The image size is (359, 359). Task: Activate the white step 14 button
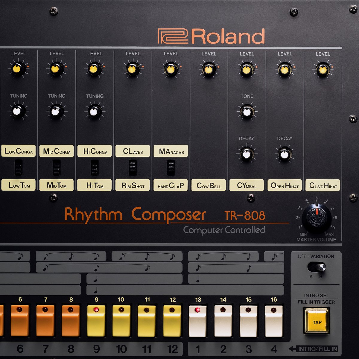(223, 321)
